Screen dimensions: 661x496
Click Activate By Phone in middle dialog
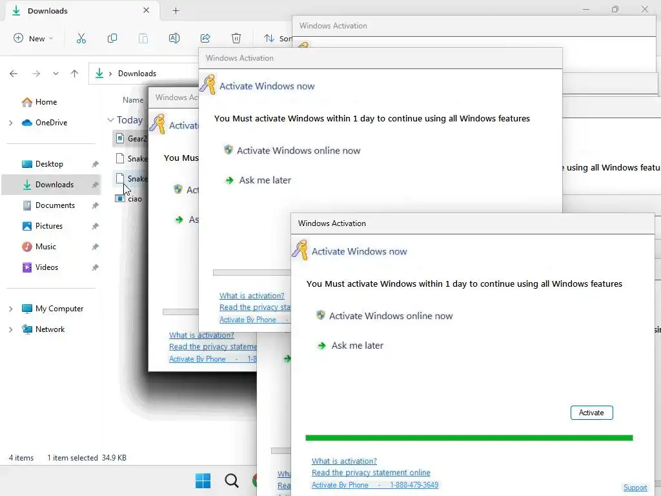247,320
